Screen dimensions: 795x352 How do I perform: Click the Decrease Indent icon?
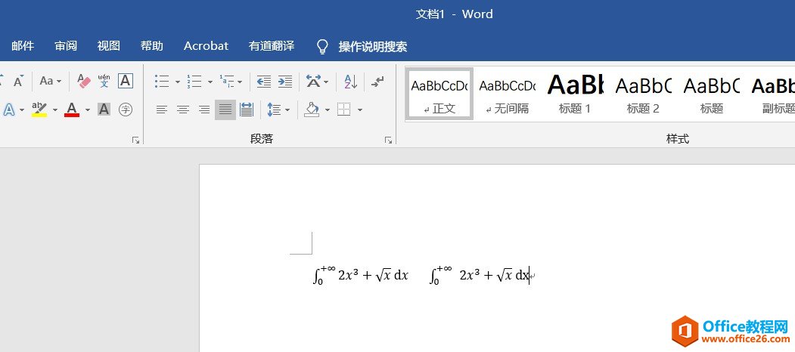[263, 81]
